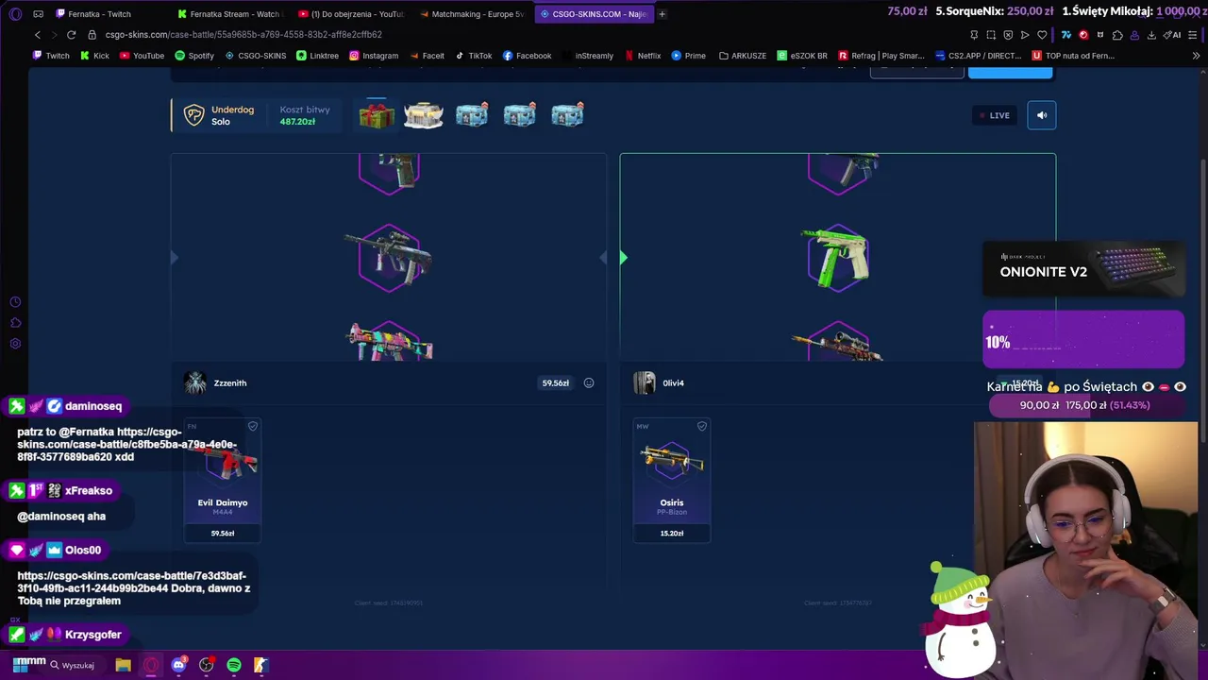Screen dimensions: 1208x680
Task: Open Opera sidebar settings gear icon
Action: pos(15,344)
